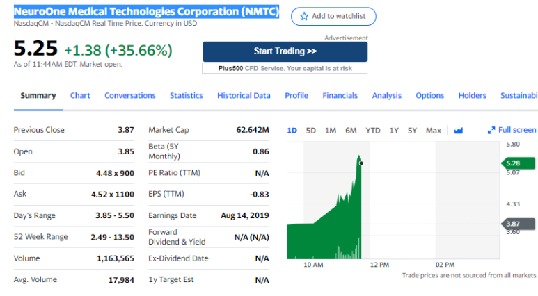
Task: Click the gray 3.87 previous close marker
Action: [518, 224]
